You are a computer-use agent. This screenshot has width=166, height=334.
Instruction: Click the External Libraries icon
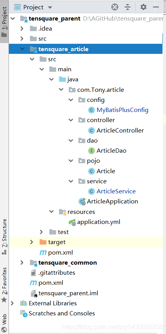coord(24,303)
